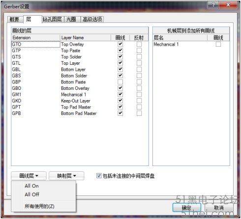Open the 映射层 dropdown button

coord(66,176)
